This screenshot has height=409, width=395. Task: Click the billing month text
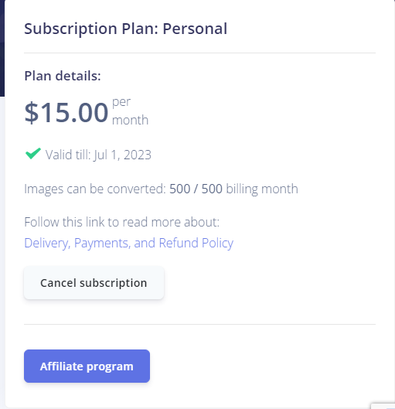262,189
